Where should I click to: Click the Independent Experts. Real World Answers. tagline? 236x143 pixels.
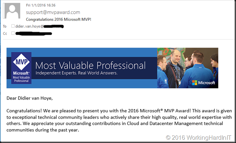tap(76, 73)
